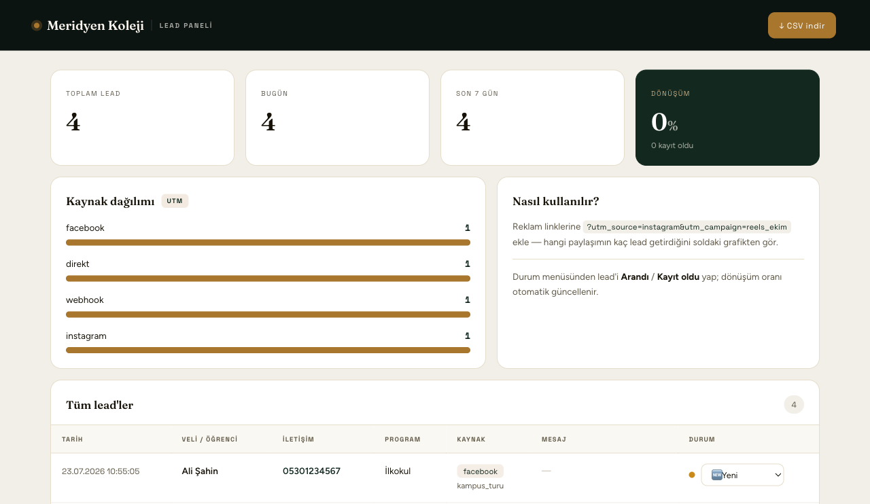Click the İLETİŞİM column header

click(x=298, y=439)
